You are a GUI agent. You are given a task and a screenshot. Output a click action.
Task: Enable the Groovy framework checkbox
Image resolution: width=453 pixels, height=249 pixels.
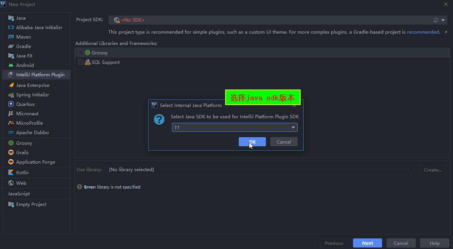click(81, 53)
